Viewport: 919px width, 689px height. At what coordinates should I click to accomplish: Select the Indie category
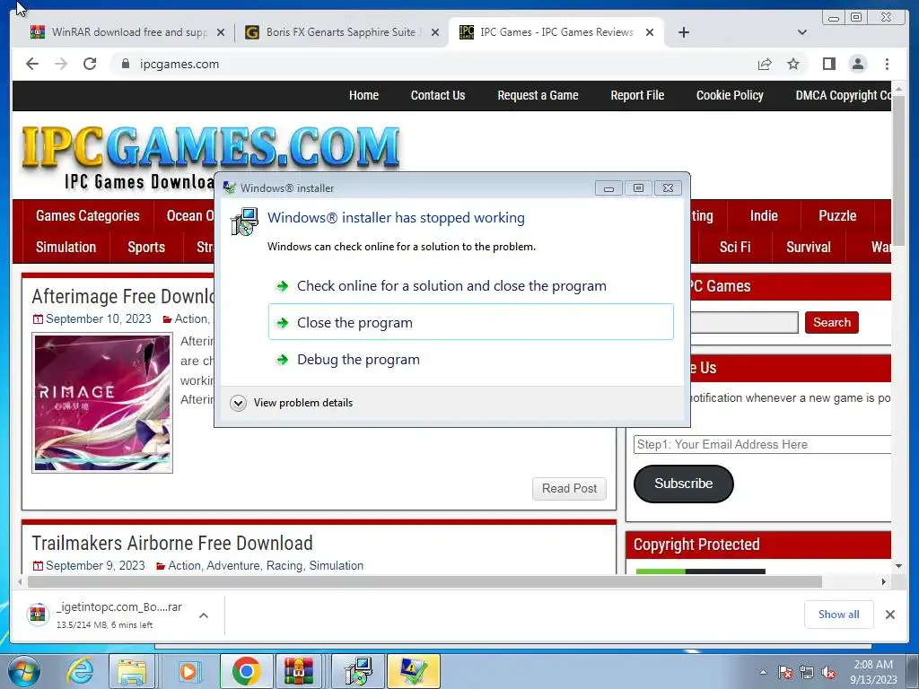click(x=764, y=215)
